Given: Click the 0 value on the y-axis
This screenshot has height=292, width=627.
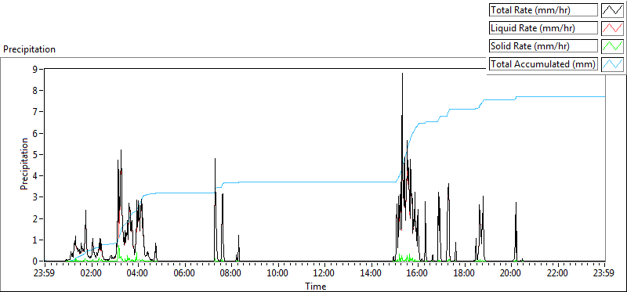Looking at the screenshot, I should [x=34, y=261].
